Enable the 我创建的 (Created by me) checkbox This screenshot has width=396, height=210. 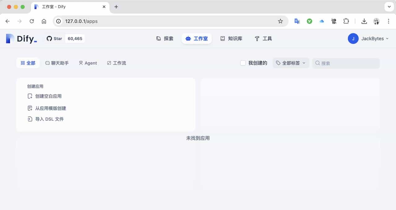coord(243,63)
